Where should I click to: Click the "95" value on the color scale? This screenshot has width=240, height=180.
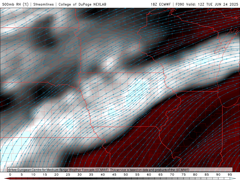click(230, 175)
